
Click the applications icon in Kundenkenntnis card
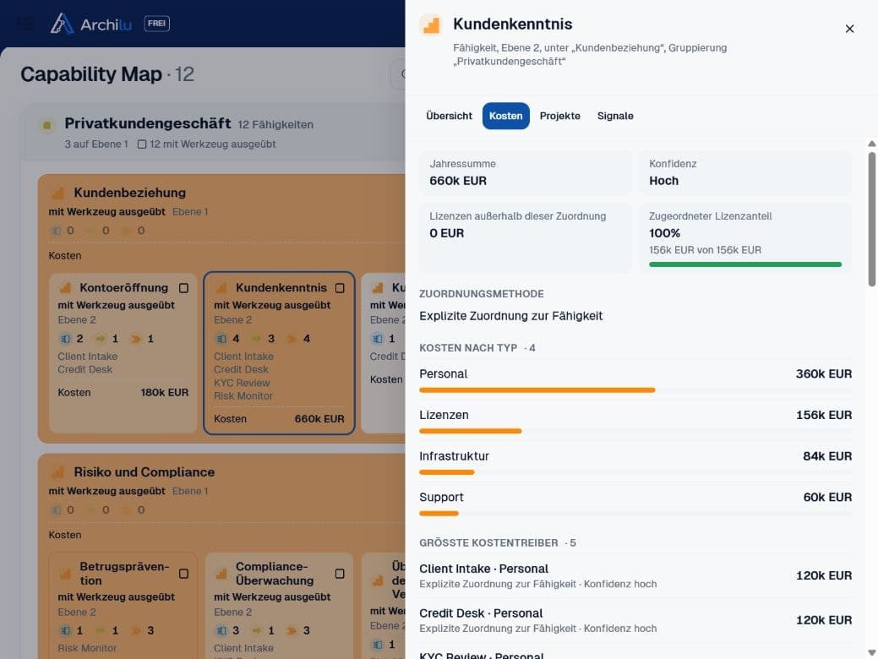221,339
